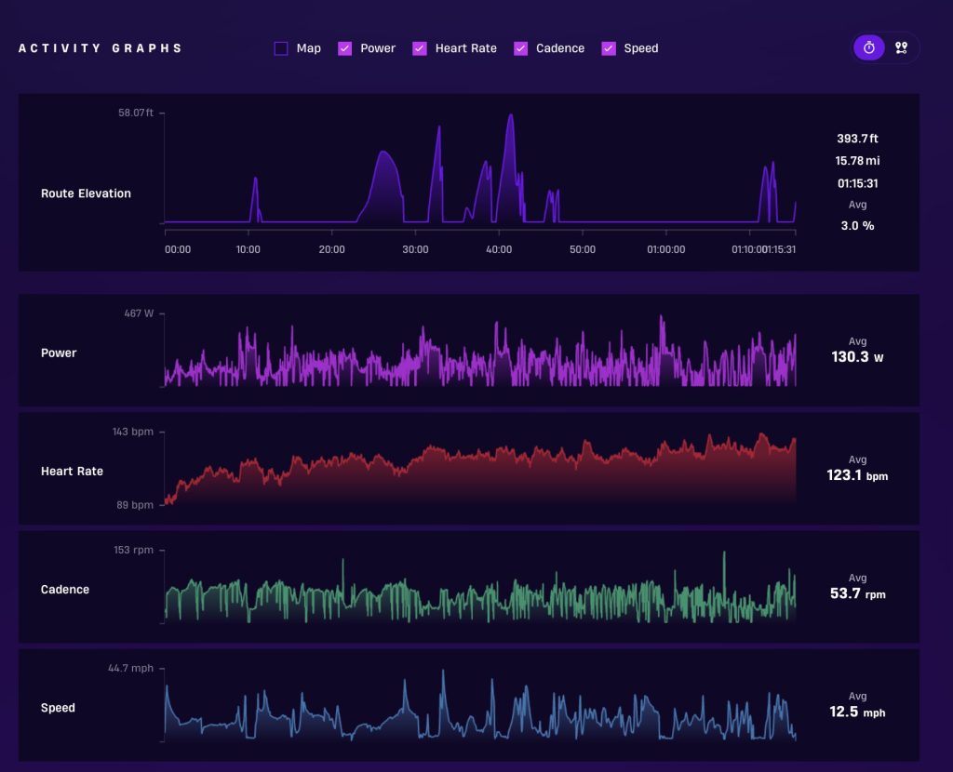Disable the Speed graph checkbox
Image resolution: width=953 pixels, height=772 pixels.
[609, 48]
